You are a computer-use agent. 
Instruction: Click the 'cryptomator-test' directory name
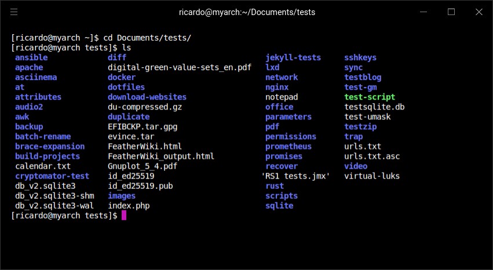pos(52,176)
